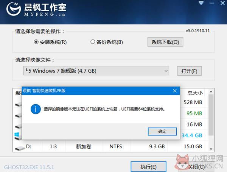This screenshot has width=227, height=172.
Task: Click the 95 MB size cell
Action: click(x=194, y=113)
